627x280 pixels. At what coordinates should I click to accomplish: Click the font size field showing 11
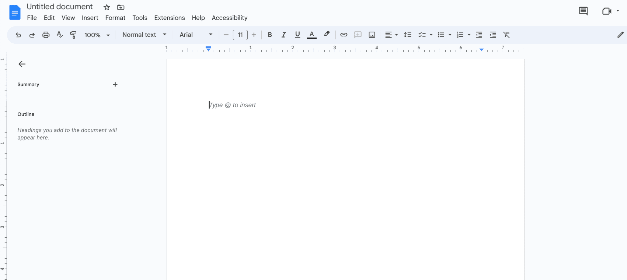click(240, 35)
